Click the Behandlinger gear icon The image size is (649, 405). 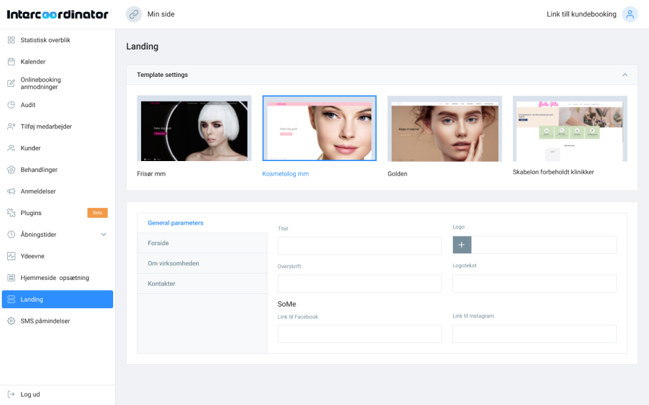click(x=11, y=170)
